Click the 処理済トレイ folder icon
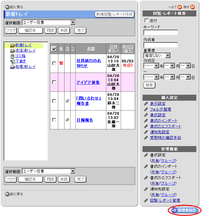 point(13,67)
